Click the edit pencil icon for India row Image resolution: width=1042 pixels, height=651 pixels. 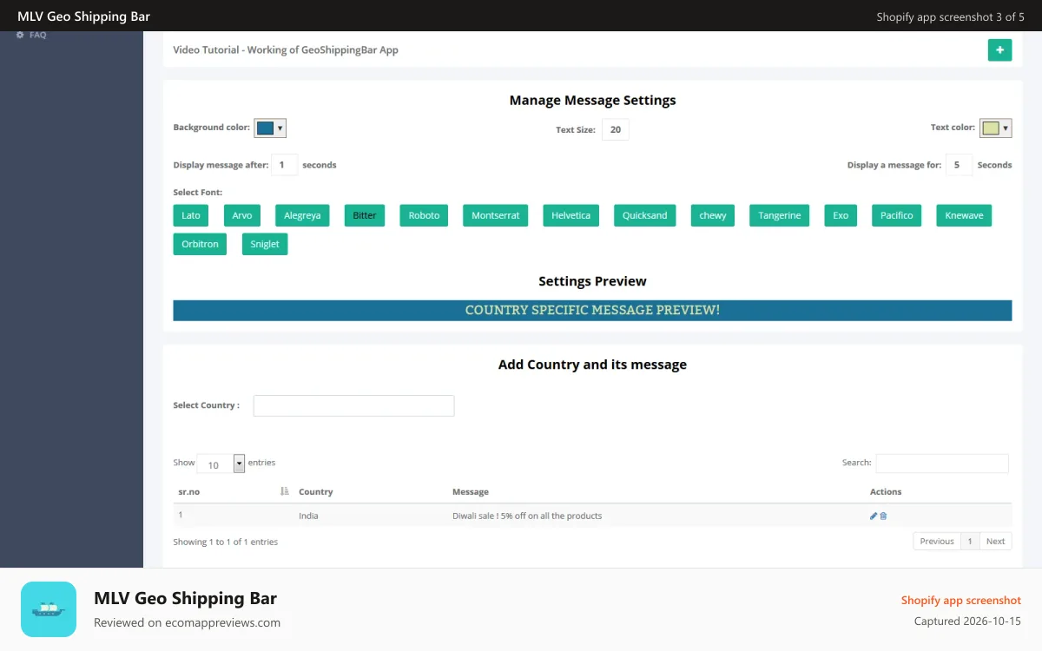click(x=874, y=516)
